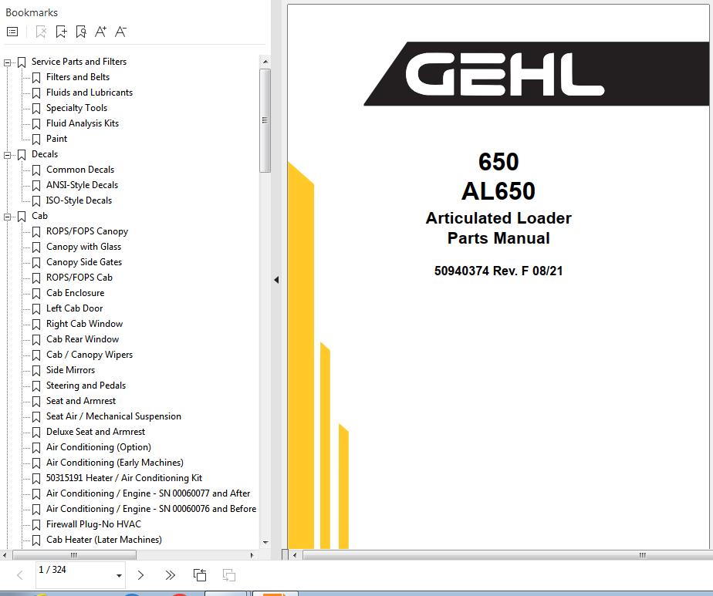This screenshot has width=713, height=596.
Task: Collapse the bookmarks panel with the splitter arrow
Action: click(x=276, y=280)
